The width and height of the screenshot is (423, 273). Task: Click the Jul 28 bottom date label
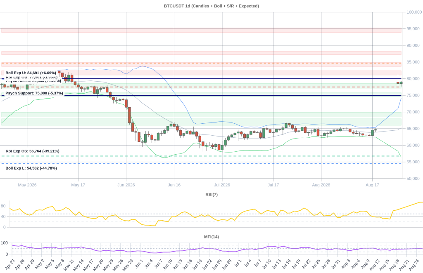pos(326,264)
